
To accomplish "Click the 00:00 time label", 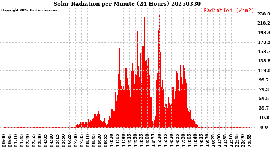I will (4, 141).
